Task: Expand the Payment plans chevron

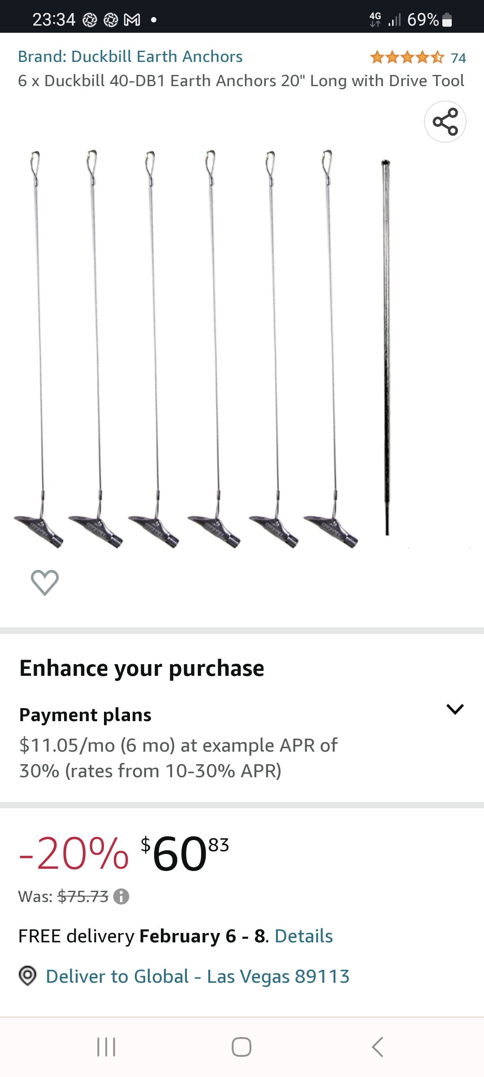Action: pos(455,709)
